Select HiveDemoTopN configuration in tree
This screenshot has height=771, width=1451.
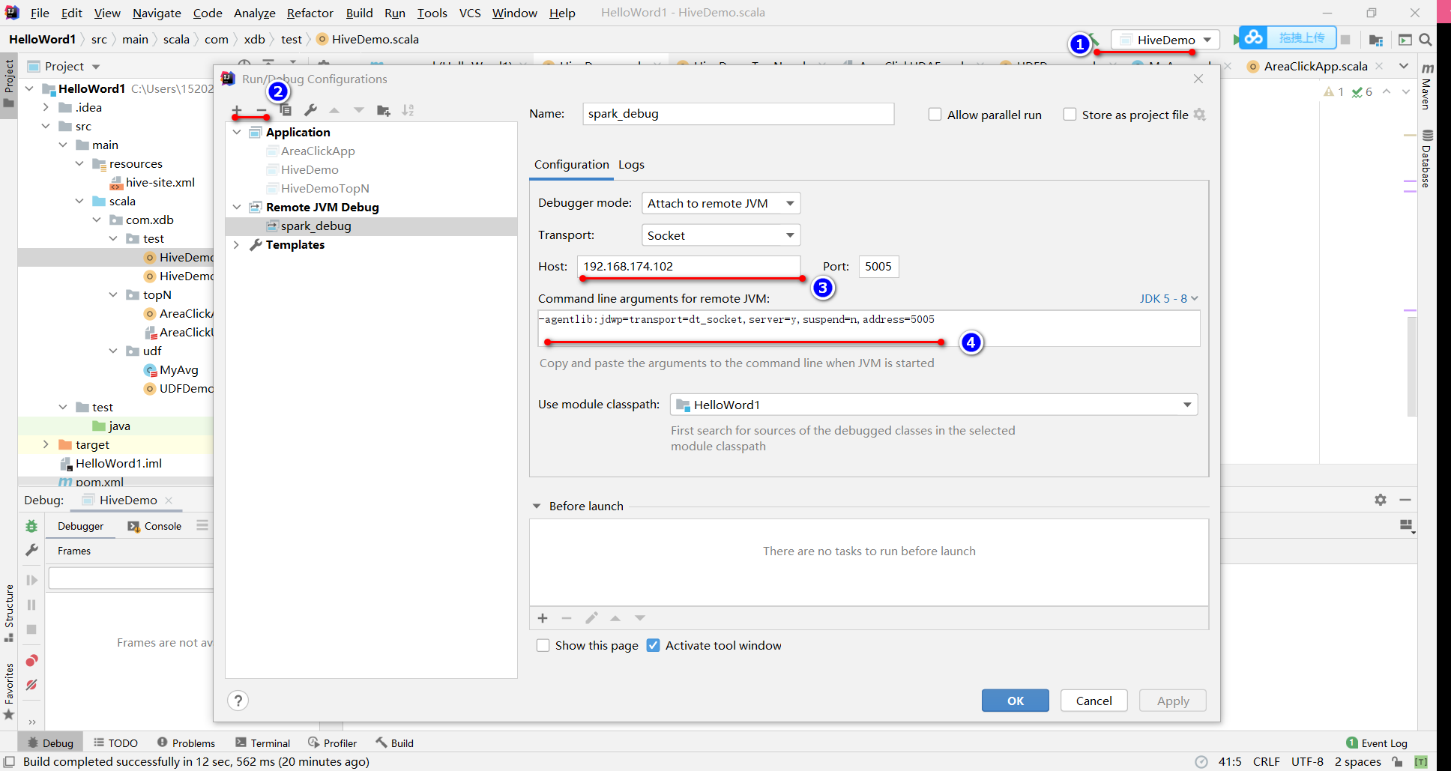[x=325, y=188]
